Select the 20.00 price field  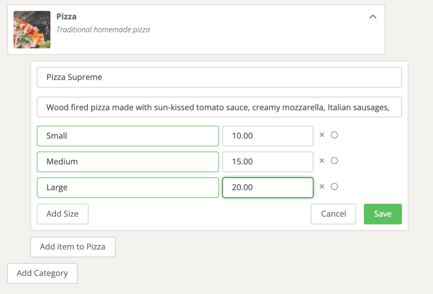point(267,188)
